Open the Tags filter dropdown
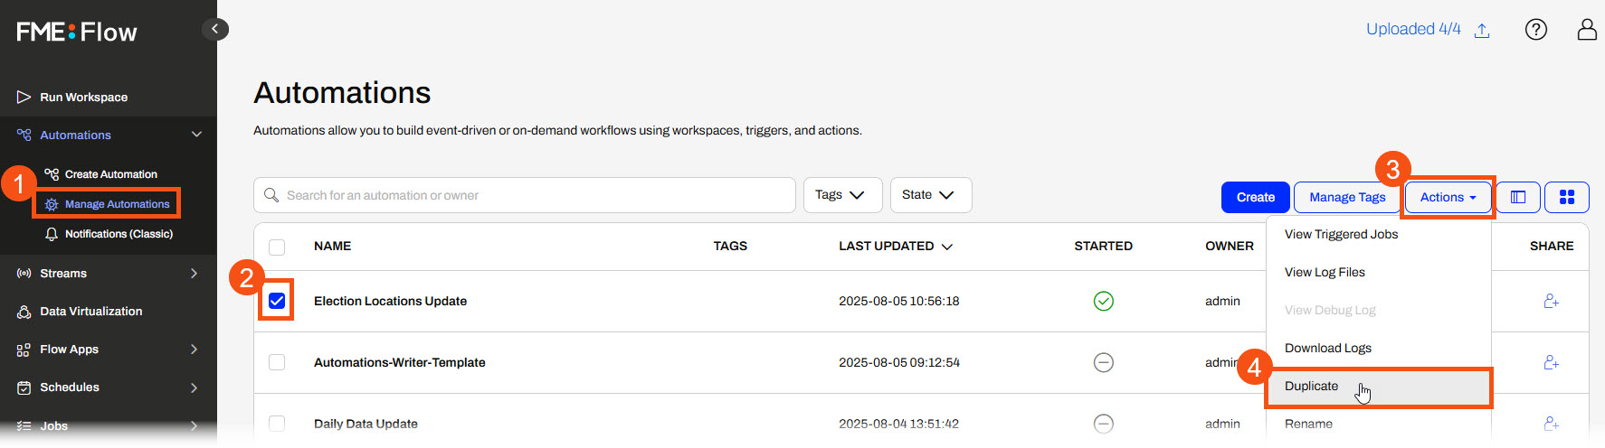This screenshot has height=448, width=1605. (842, 195)
